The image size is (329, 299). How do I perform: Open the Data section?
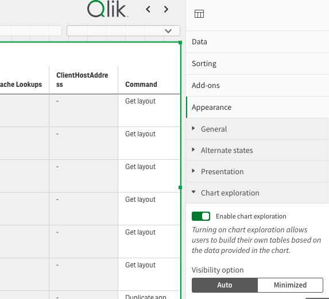257,42
